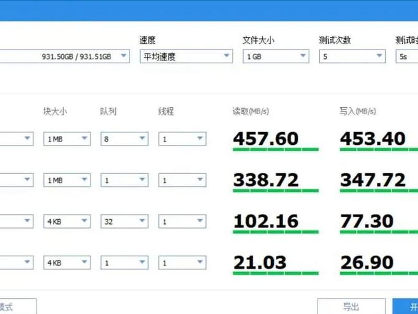Click the 文件大小 label
418x314 pixels.
[x=258, y=40]
